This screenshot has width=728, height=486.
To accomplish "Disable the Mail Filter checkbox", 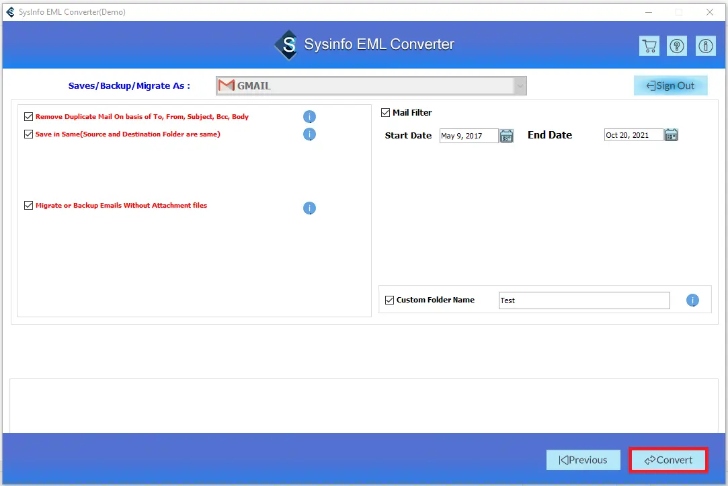I will click(385, 112).
